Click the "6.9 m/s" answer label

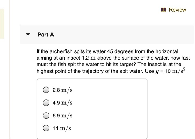click(62, 115)
